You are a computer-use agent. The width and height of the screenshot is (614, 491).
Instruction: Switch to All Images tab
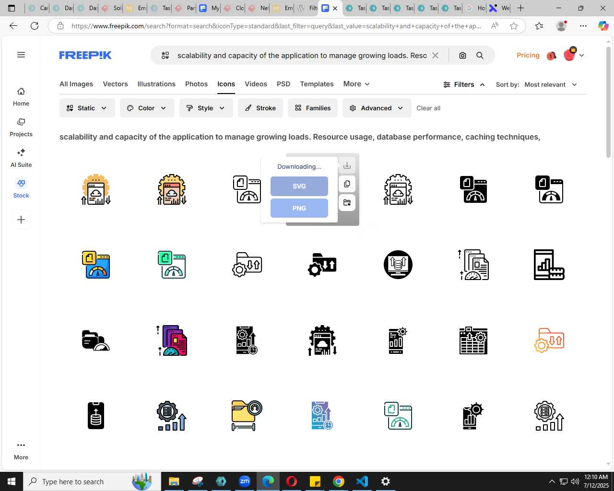point(76,84)
